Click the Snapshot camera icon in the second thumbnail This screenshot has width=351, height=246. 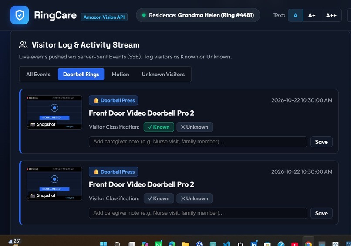tap(33, 195)
